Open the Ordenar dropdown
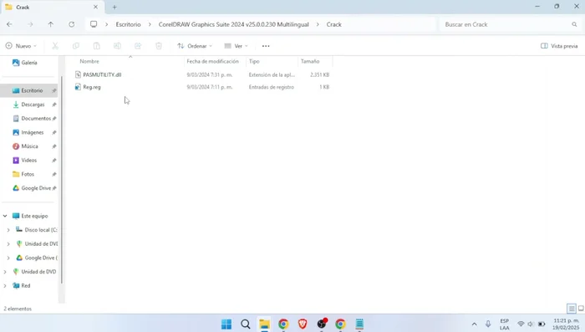Screen dimensions: 585x332 (x=195, y=46)
